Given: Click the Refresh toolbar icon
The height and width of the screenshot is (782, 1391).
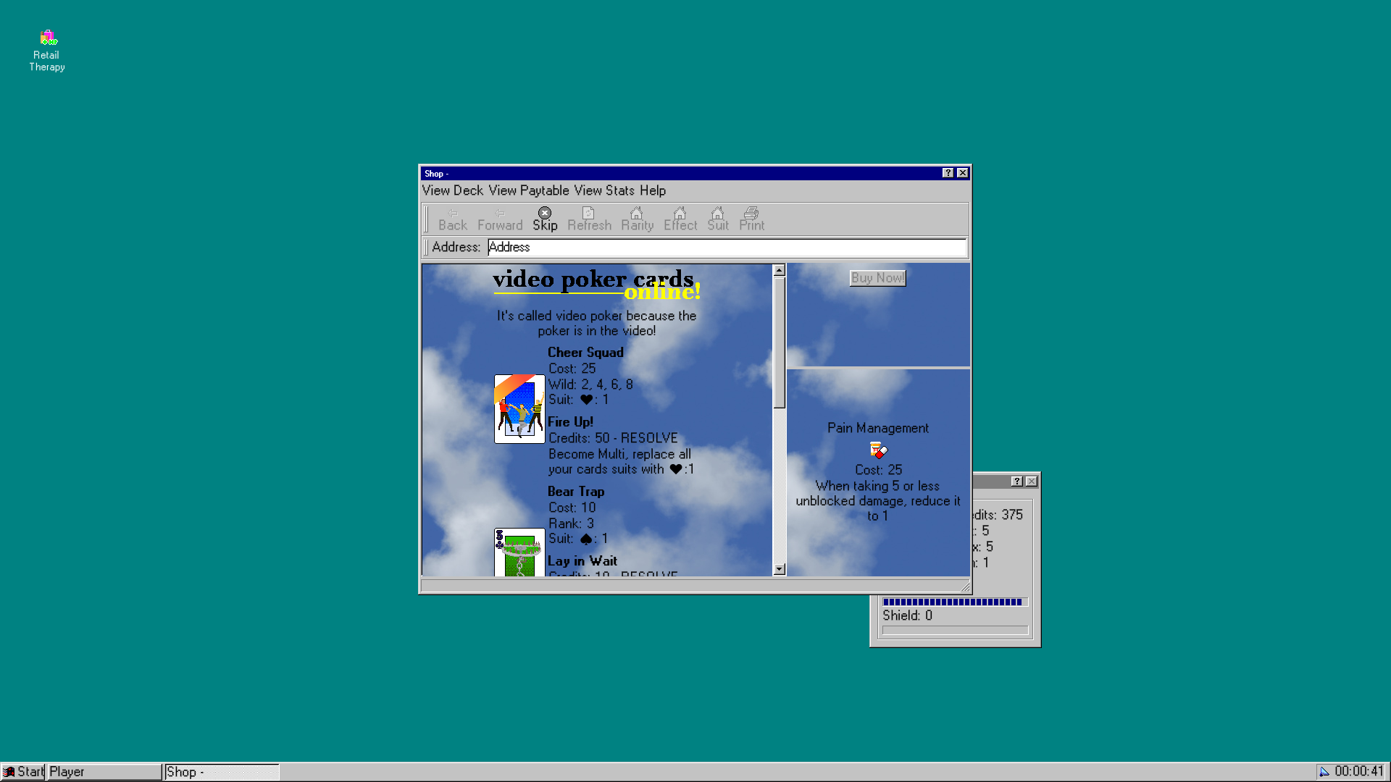Looking at the screenshot, I should click(589, 219).
